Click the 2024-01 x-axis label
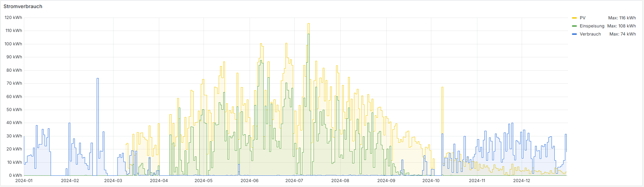Viewport: 644px width, 187px height. point(24,181)
